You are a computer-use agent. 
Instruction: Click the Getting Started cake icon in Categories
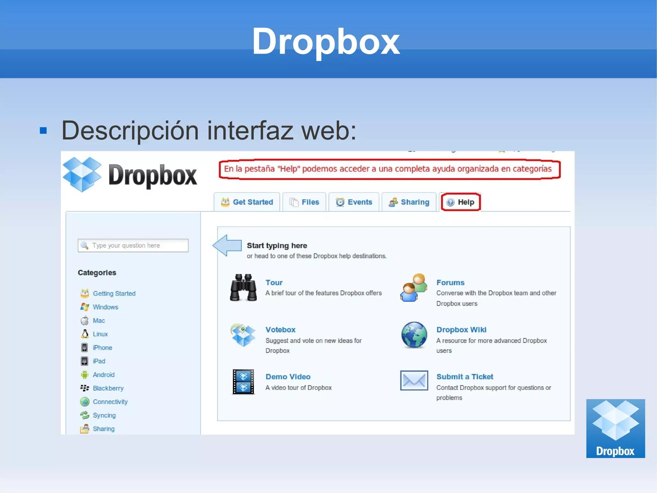tap(85, 293)
